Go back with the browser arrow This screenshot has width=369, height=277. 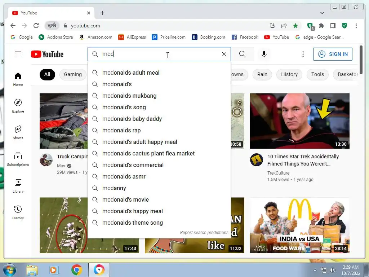13,26
